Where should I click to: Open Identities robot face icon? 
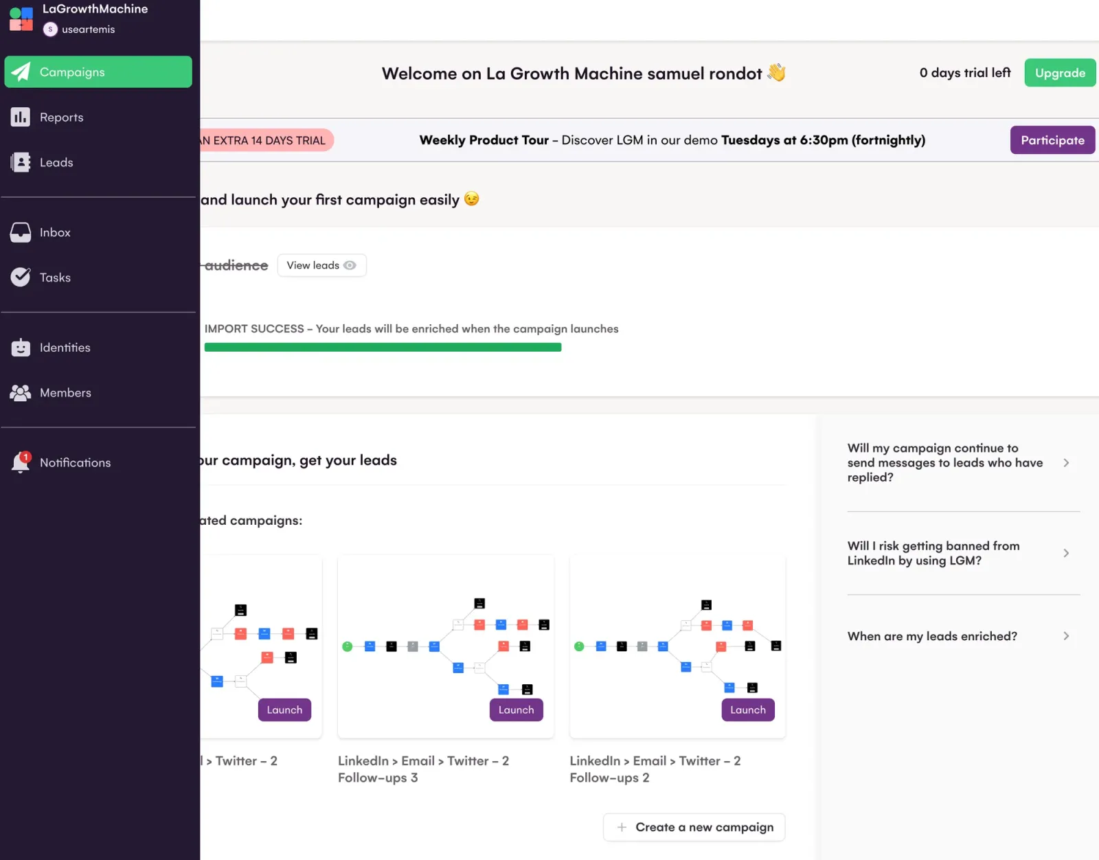(21, 348)
